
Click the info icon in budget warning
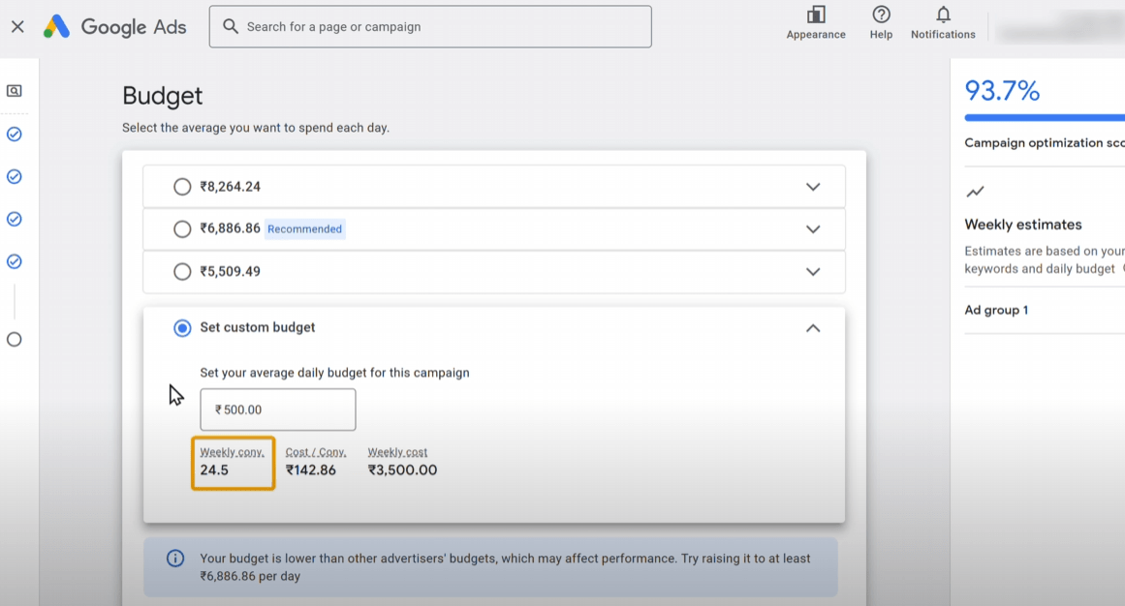pyautogui.click(x=175, y=559)
